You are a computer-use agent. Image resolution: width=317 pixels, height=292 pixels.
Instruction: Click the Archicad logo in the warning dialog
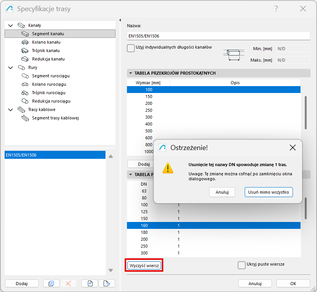pyautogui.click(x=163, y=147)
